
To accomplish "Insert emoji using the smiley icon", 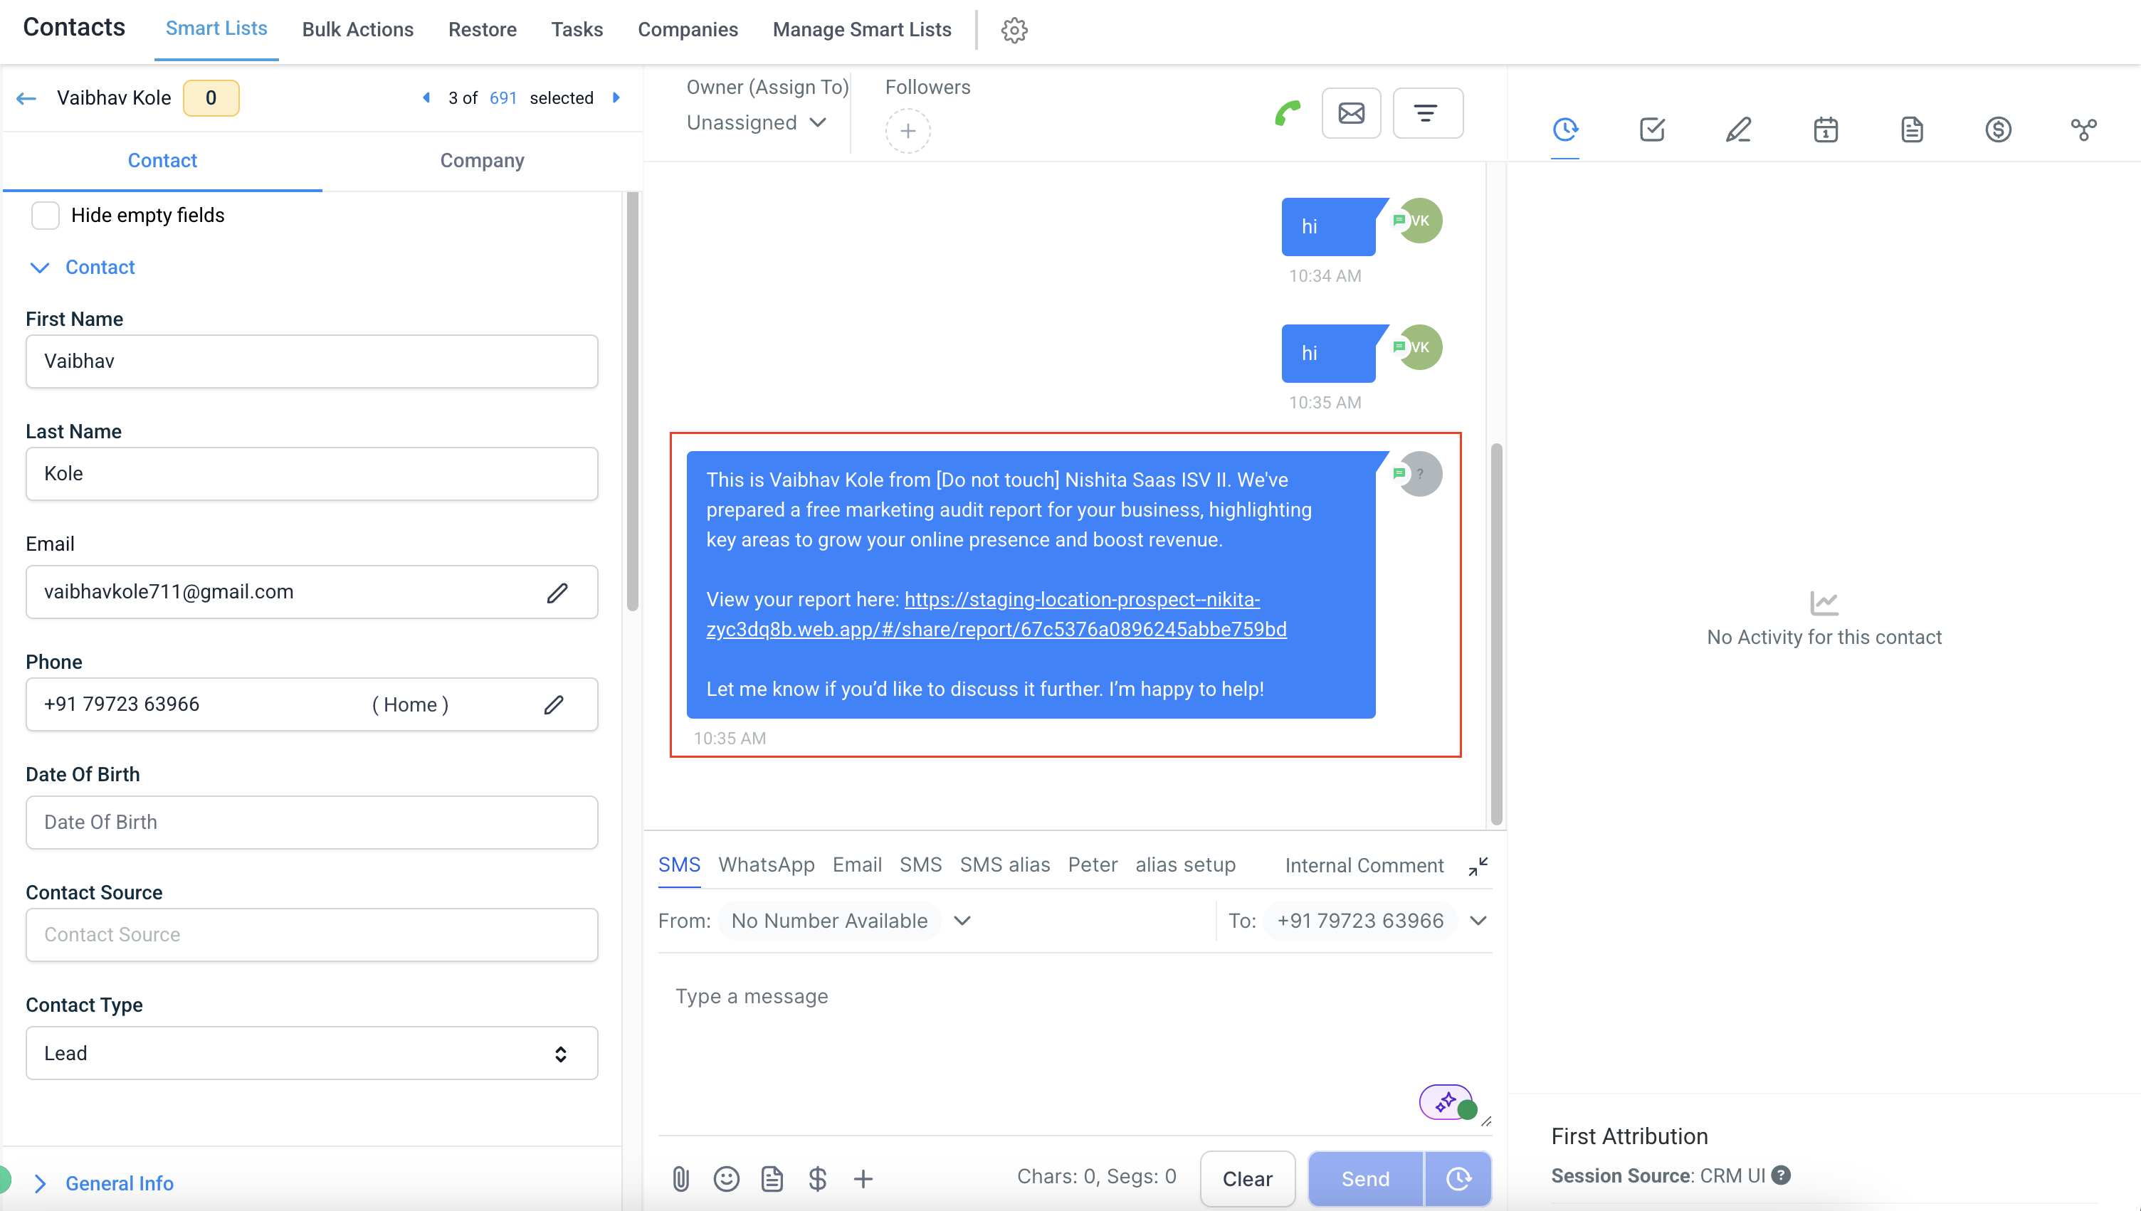I will pyautogui.click(x=726, y=1178).
